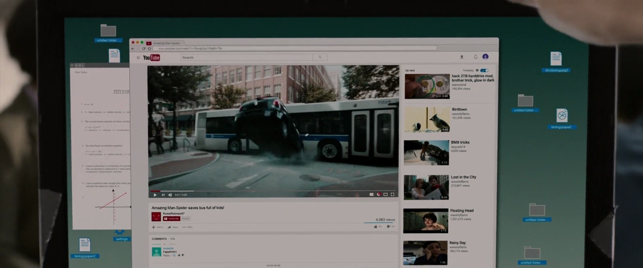Open the BMX tricks video thumbnail
643x268 pixels.
(x=426, y=153)
